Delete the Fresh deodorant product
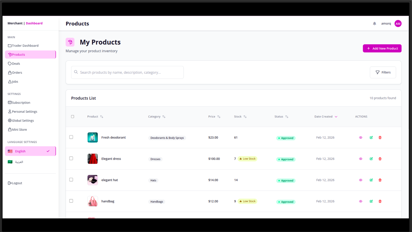 point(380,137)
